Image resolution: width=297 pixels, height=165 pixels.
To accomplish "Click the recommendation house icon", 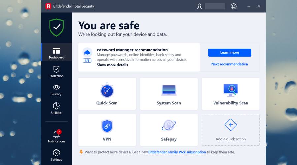I will [x=87, y=52].
